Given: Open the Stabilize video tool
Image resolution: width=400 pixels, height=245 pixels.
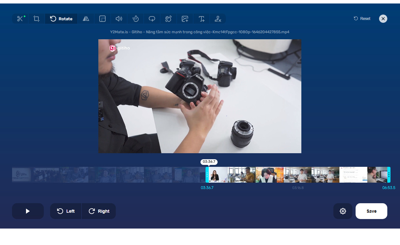Looking at the screenshot, I should (x=168, y=19).
